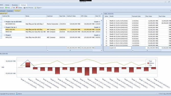
Task: Switch to the Dashboard document tab
Action: [3, 11]
